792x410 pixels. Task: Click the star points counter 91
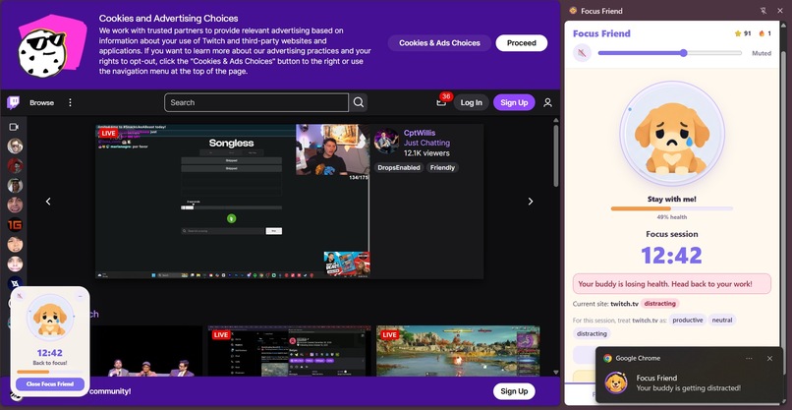click(743, 33)
